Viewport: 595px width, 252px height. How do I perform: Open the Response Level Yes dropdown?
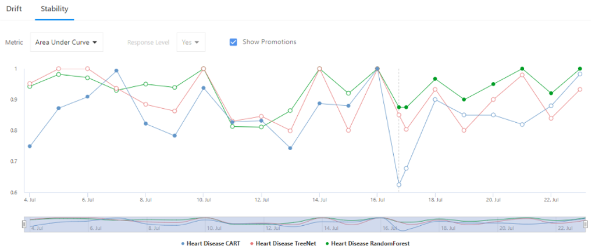coord(191,42)
